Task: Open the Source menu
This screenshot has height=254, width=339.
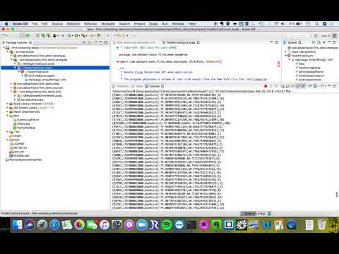Action: 57,24
